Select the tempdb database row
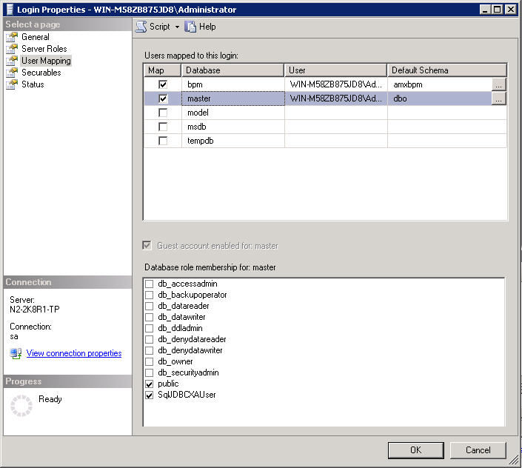Screen dimensions: 522x468 tap(232, 141)
